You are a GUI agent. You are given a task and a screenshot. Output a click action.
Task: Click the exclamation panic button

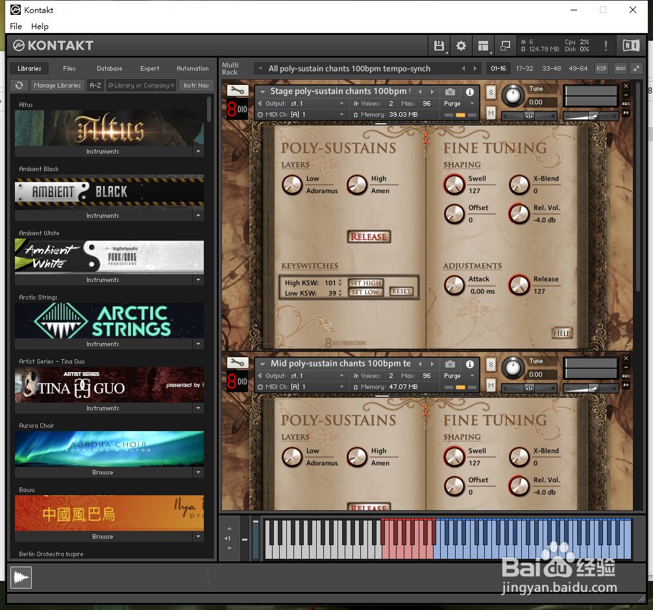(x=606, y=46)
